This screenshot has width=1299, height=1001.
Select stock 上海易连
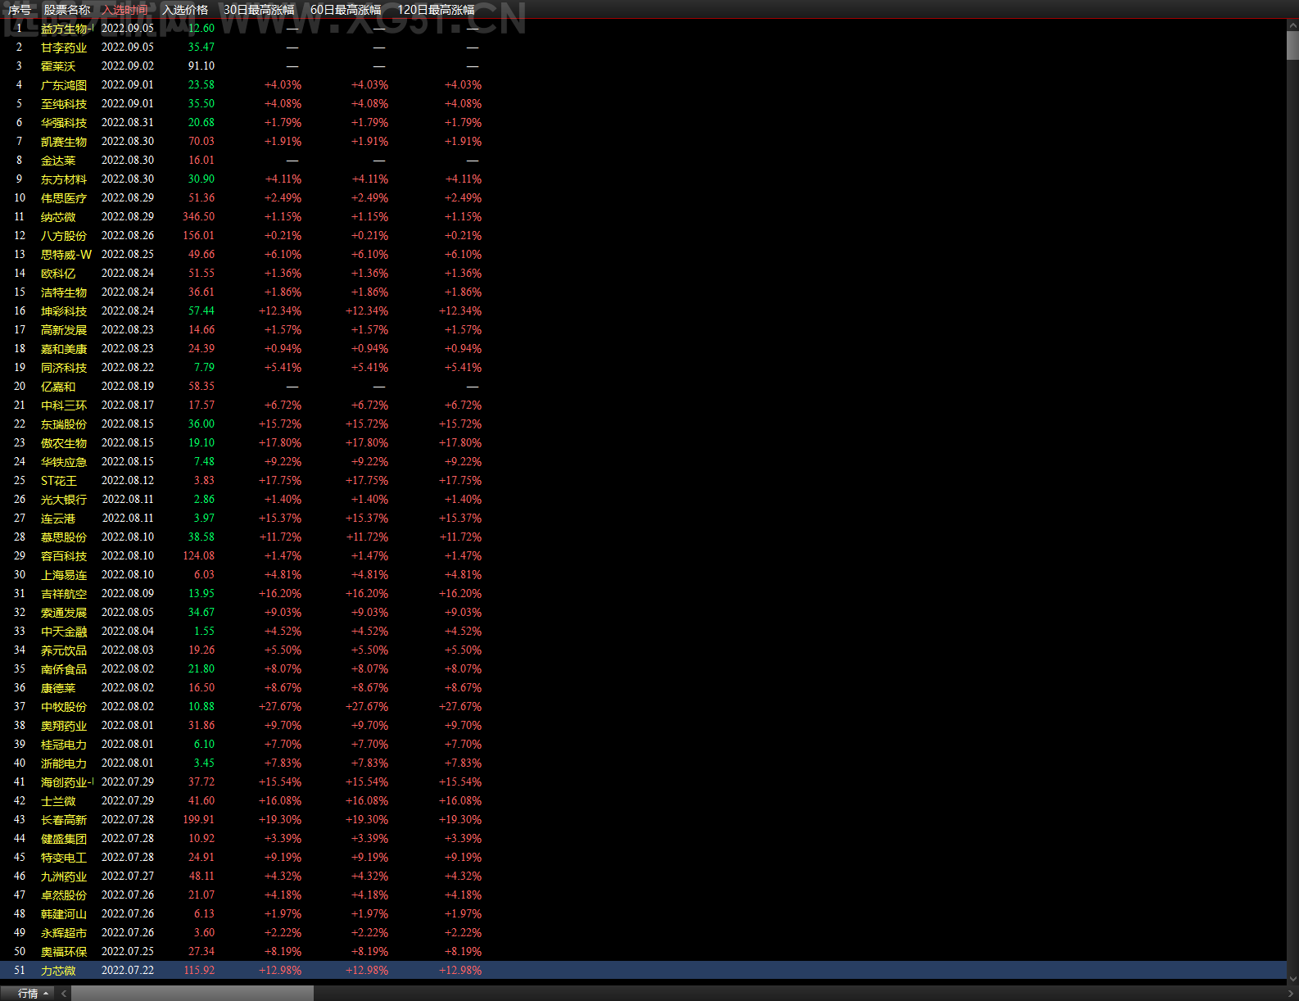coord(64,575)
